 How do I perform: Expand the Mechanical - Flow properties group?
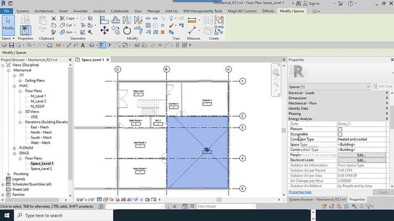(387, 103)
